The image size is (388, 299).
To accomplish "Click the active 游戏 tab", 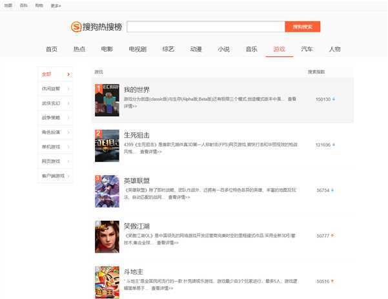I will pyautogui.click(x=279, y=49).
